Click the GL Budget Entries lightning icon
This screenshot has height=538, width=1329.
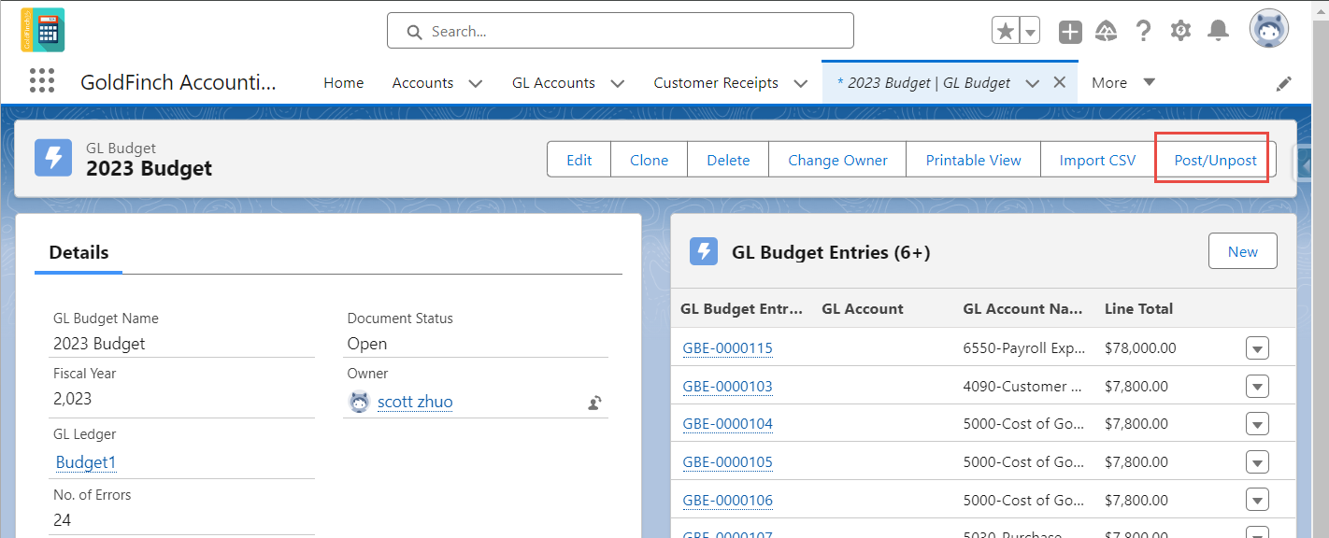pos(703,251)
